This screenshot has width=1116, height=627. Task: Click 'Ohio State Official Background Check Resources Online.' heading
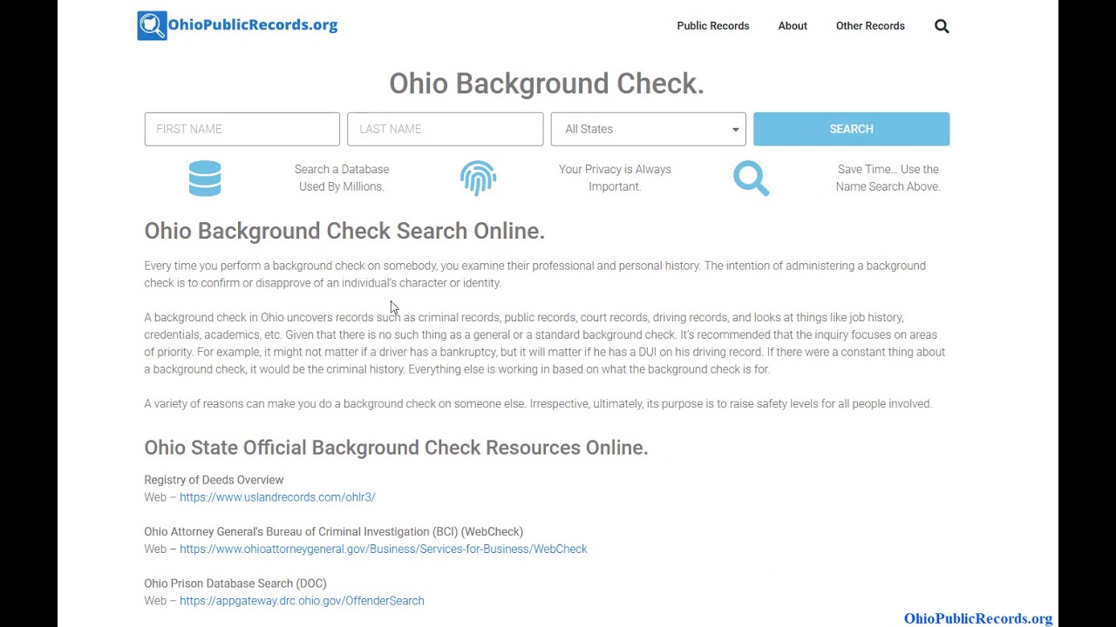tap(396, 448)
